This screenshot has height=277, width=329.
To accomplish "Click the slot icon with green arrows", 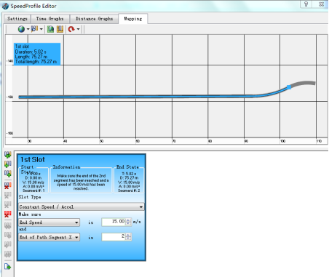I will click(8, 155).
